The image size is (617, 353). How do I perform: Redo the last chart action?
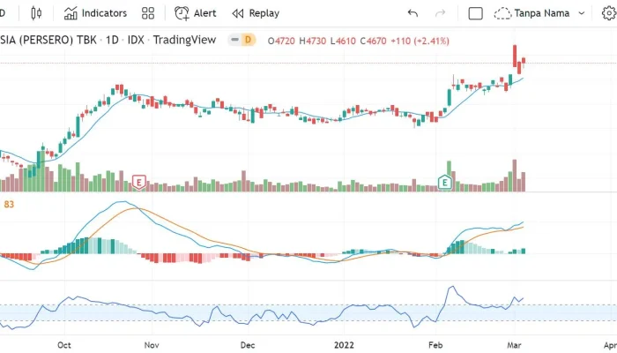[x=441, y=13]
